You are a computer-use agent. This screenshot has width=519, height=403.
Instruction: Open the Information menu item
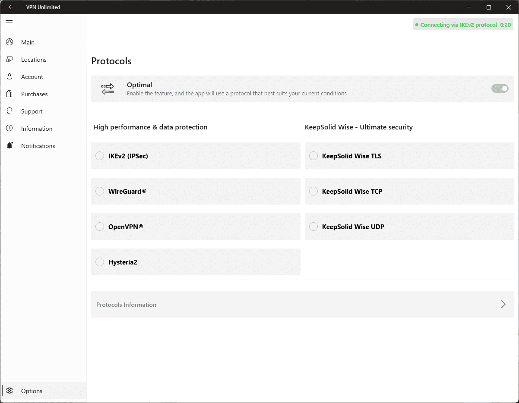coord(37,129)
